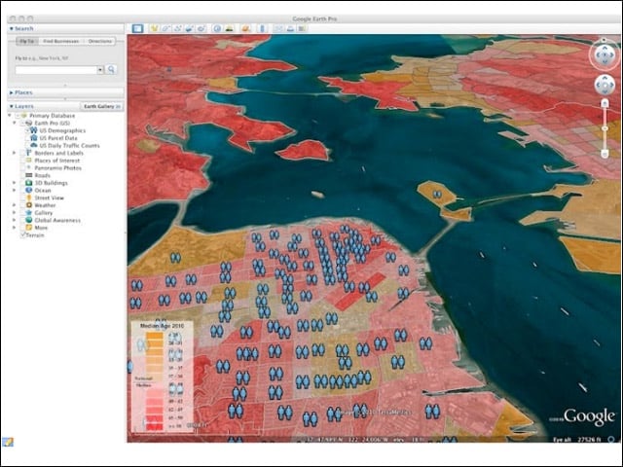Toggle the Places of Interest checkbox
The width and height of the screenshot is (623, 467).
22,161
